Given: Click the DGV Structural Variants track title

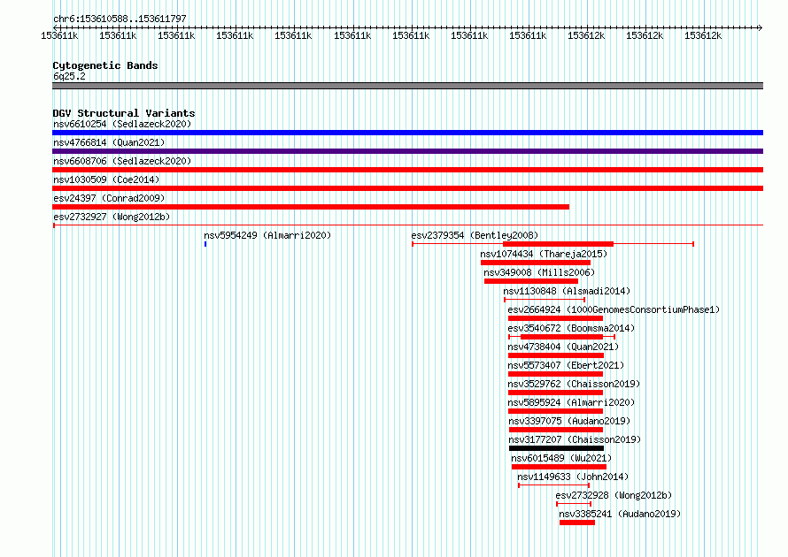Looking at the screenshot, I should 124,113.
